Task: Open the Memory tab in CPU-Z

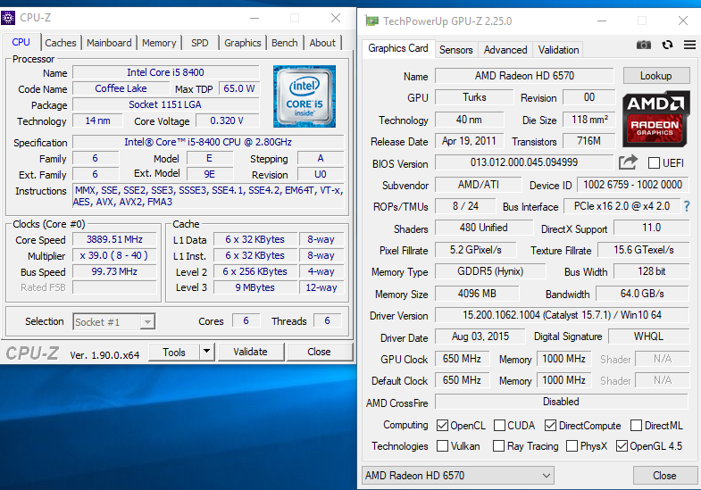Action: point(159,43)
